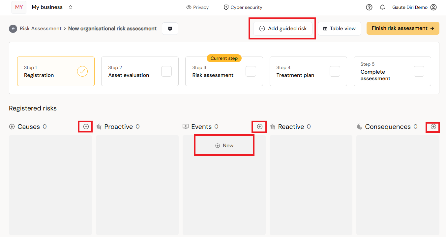Viewport: 446px width, 237px height.
Task: Switch to the Privacy tab
Action: click(197, 7)
